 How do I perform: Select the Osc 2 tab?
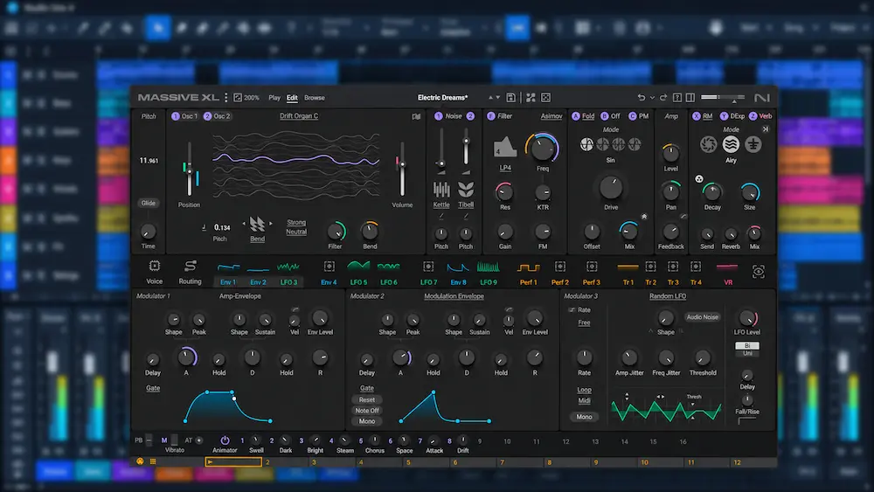218,116
